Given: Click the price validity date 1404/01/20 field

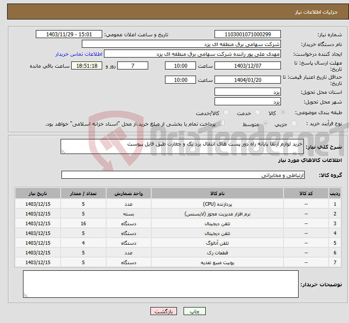Looking at the screenshot, I should click(248, 80).
